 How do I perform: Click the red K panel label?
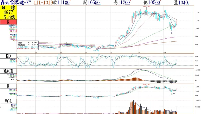[8, 22]
